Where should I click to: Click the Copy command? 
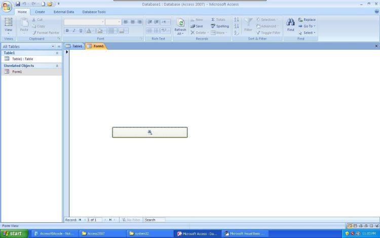(x=39, y=26)
